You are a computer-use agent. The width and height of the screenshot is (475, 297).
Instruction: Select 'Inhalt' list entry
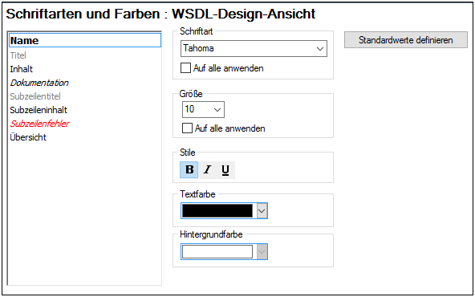pos(21,69)
